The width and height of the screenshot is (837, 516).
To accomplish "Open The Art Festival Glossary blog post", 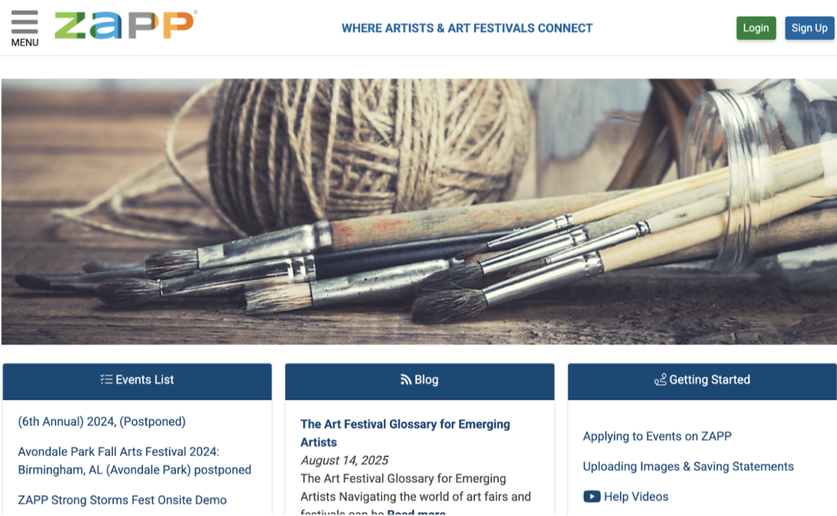I will click(x=405, y=432).
